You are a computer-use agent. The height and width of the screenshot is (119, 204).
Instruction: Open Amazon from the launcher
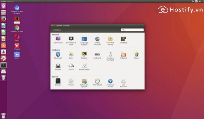4,52
